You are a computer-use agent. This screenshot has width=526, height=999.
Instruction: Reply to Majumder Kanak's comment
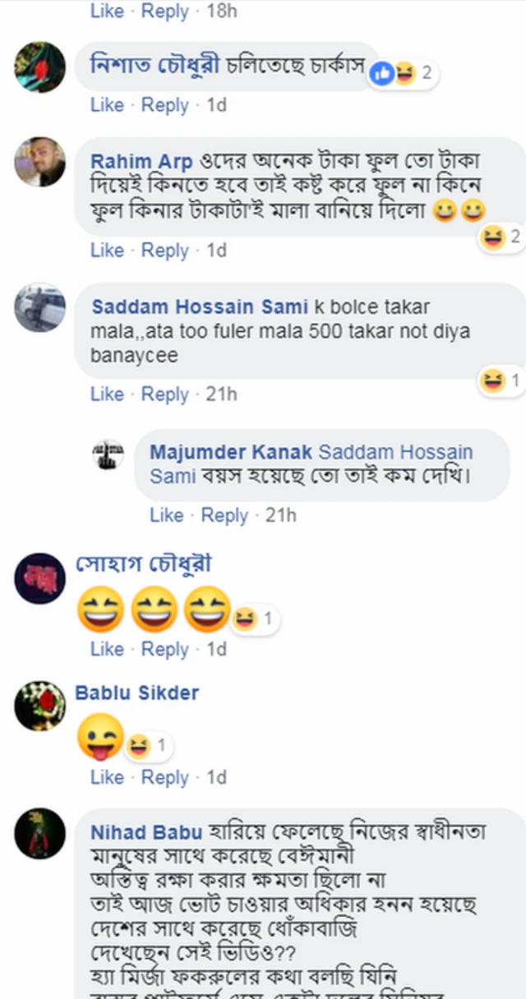(224, 516)
